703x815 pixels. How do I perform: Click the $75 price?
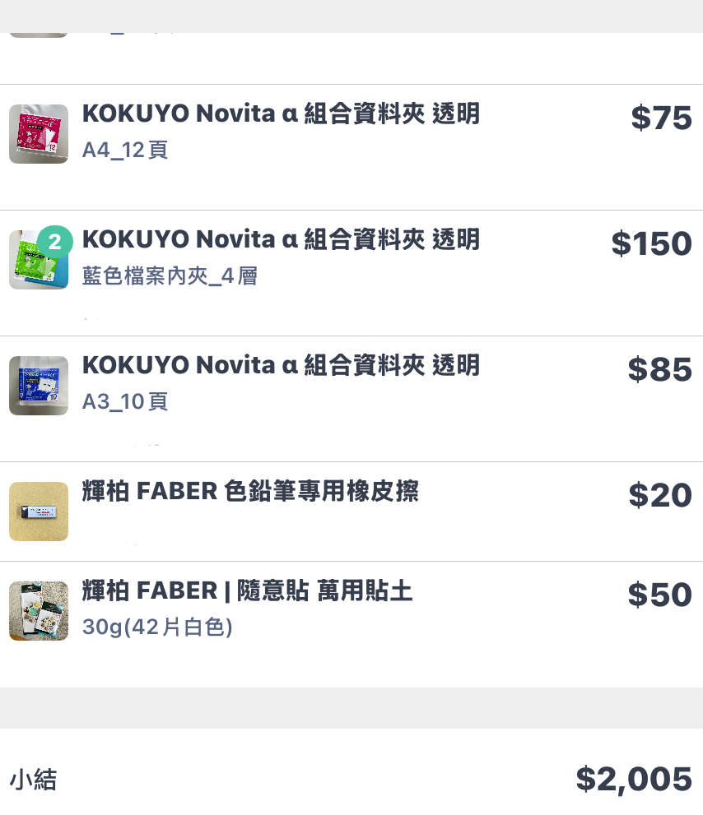pyautogui.click(x=661, y=118)
